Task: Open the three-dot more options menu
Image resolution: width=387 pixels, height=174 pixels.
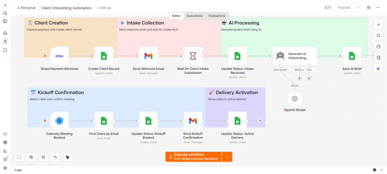Action: pyautogui.click(x=378, y=8)
